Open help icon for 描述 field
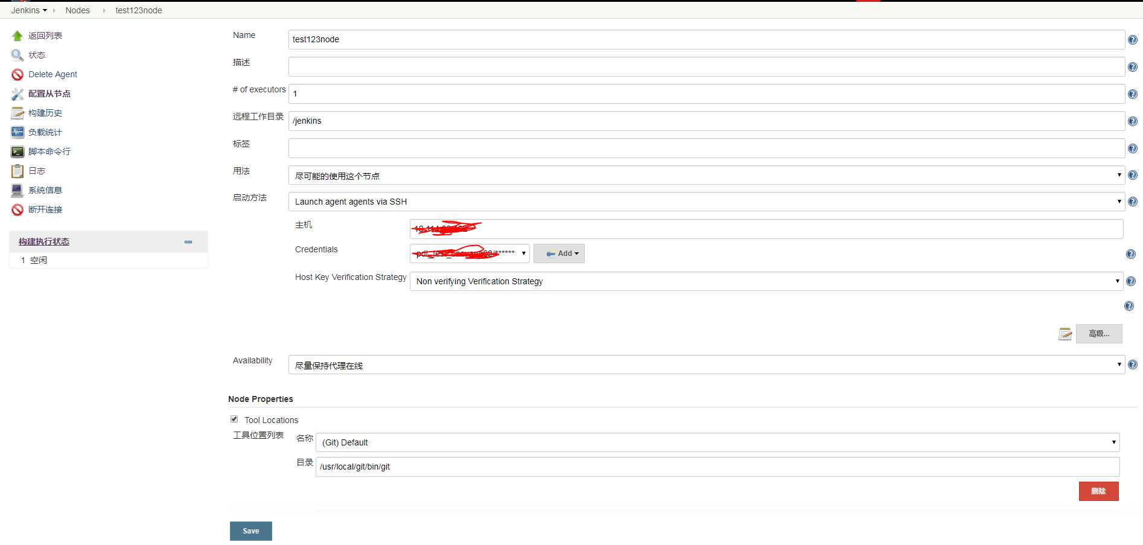1143x545 pixels. (1133, 67)
